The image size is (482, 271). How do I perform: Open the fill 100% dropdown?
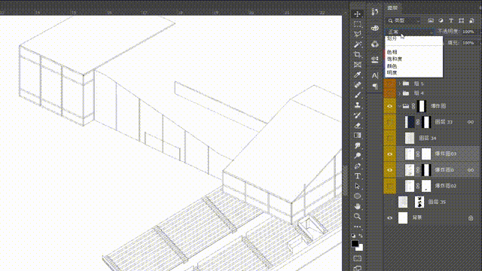469,43
